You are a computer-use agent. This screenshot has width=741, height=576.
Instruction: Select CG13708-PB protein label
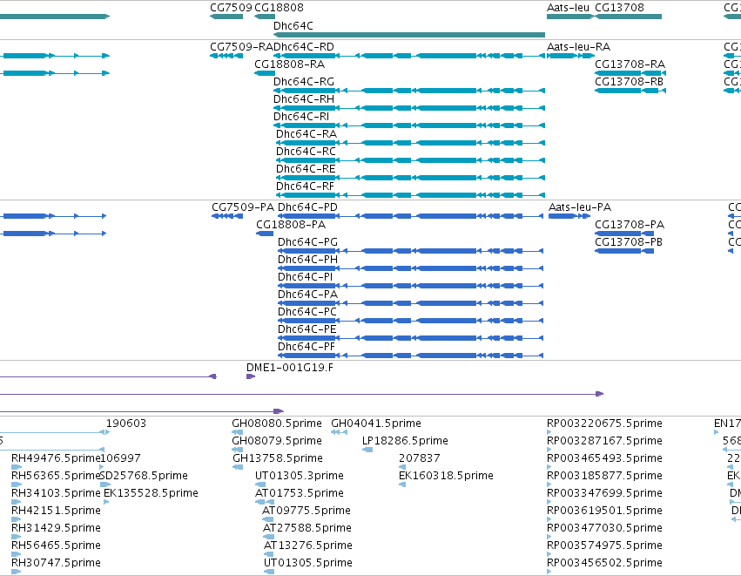coord(629,242)
